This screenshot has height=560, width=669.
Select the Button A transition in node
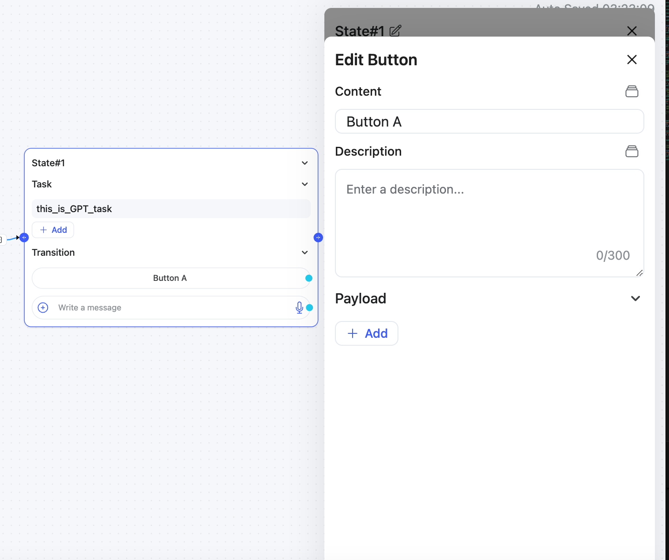[170, 278]
